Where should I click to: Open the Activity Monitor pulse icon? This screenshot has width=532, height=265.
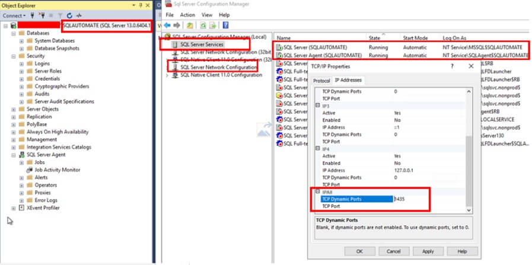tap(79, 15)
